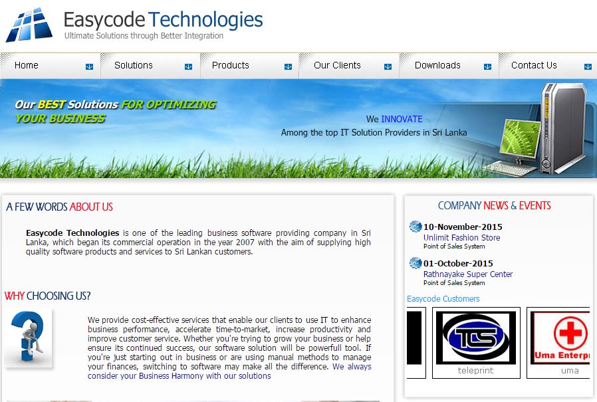Open the Unlimit Fashion Store link
The height and width of the screenshot is (402, 597).
click(x=461, y=238)
